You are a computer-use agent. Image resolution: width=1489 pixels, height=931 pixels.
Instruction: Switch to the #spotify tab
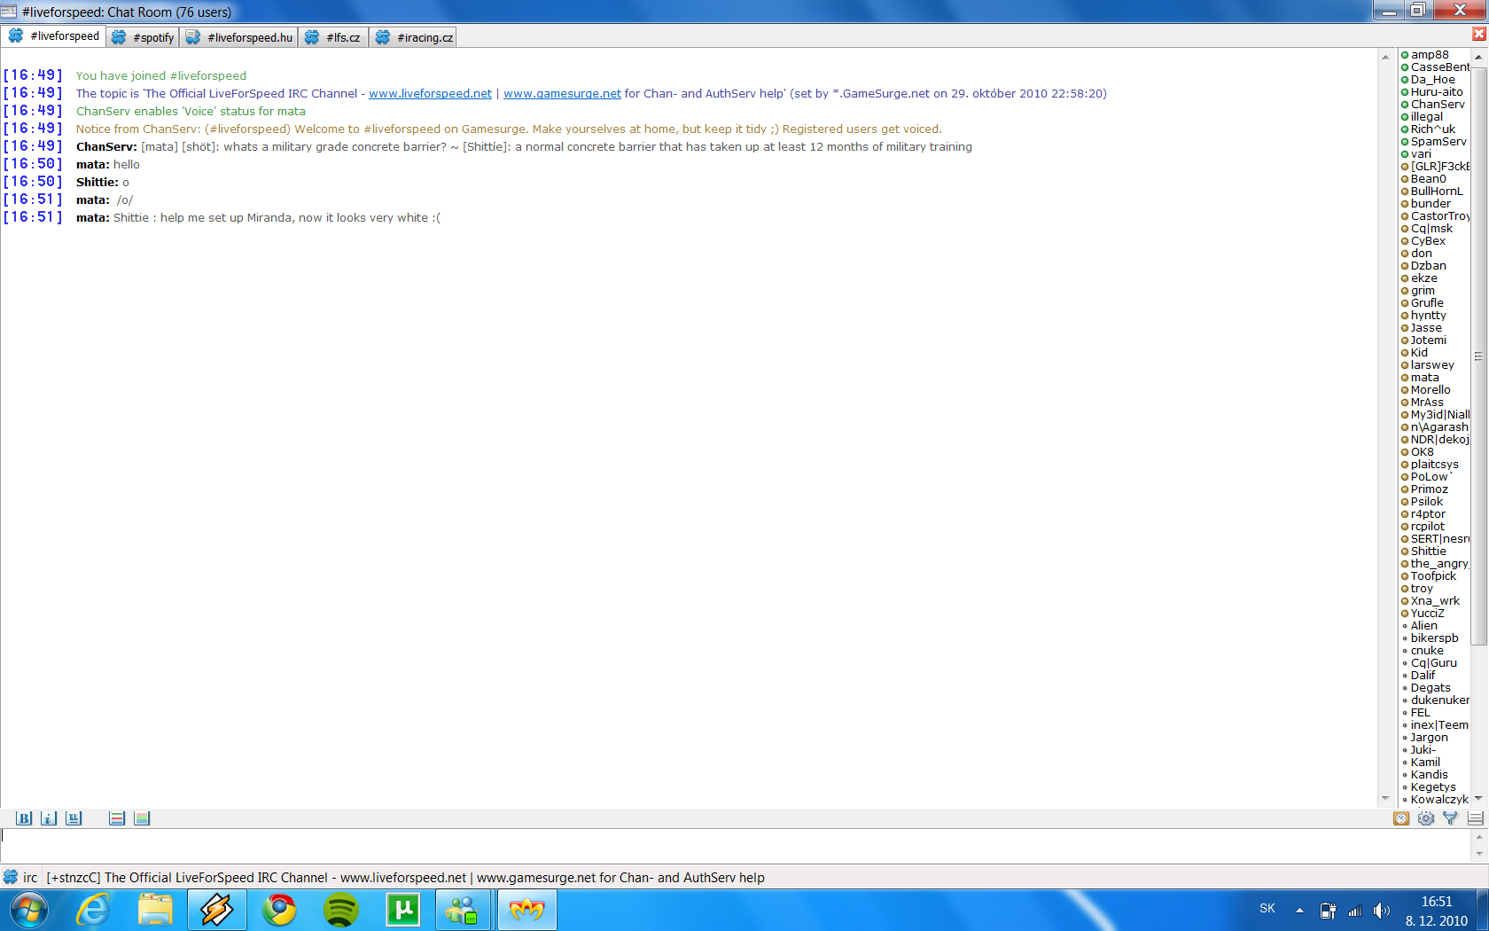[x=144, y=37]
